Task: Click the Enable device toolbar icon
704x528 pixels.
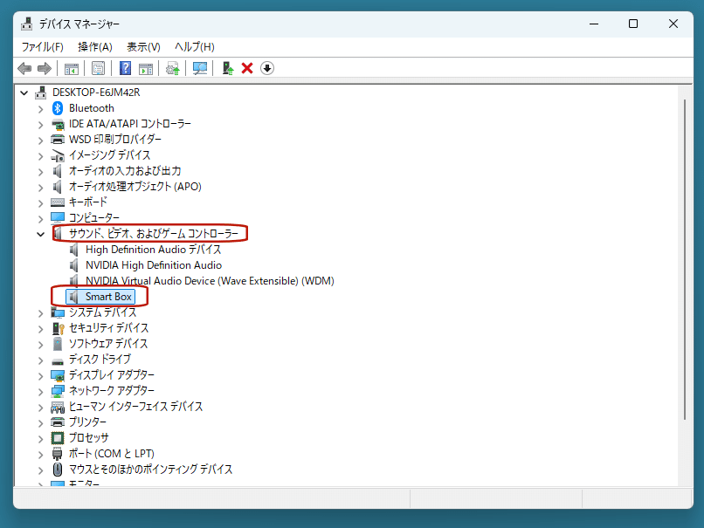Action: point(228,68)
